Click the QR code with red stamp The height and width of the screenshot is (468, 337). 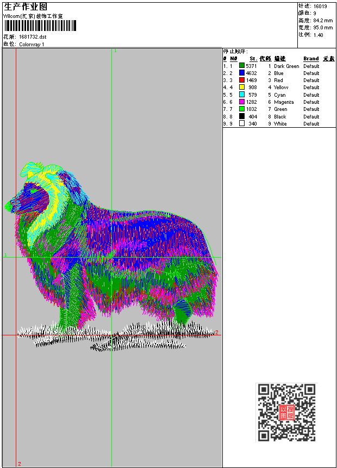coord(286,412)
